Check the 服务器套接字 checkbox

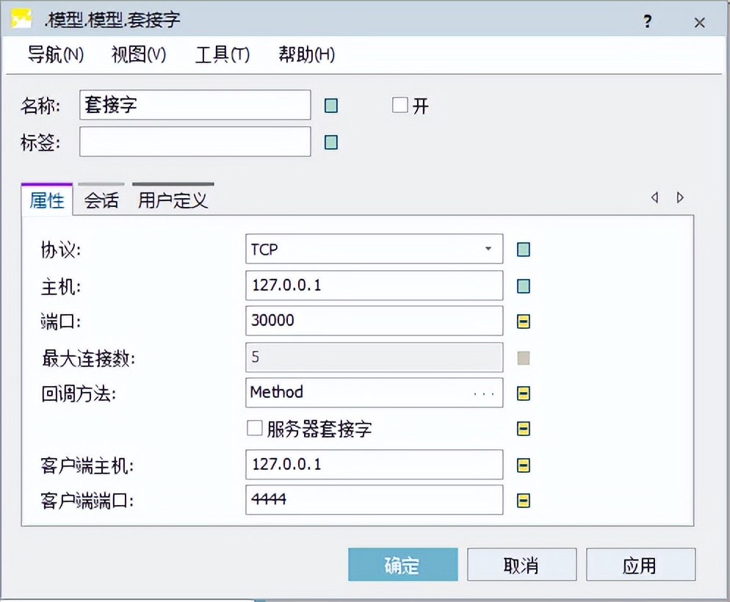click(253, 429)
